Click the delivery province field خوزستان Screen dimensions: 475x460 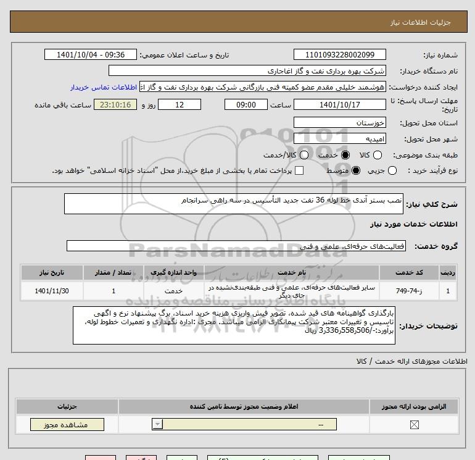[339, 122]
